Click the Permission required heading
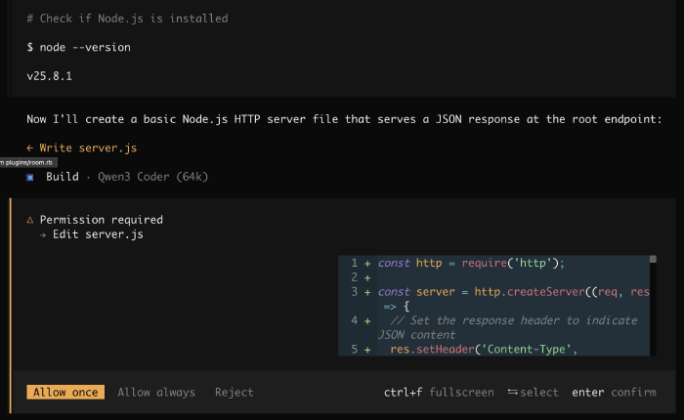The height and width of the screenshot is (420, 684). pos(102,220)
